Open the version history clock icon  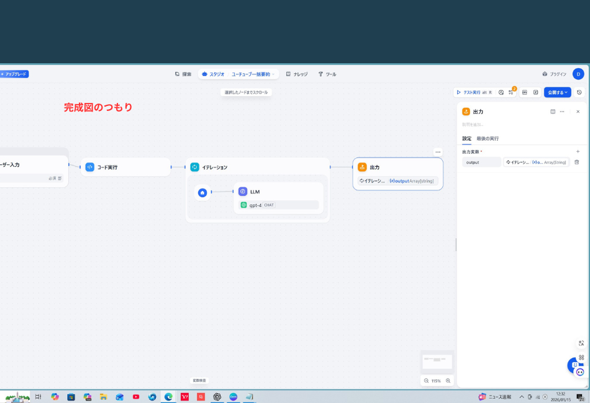(x=579, y=92)
